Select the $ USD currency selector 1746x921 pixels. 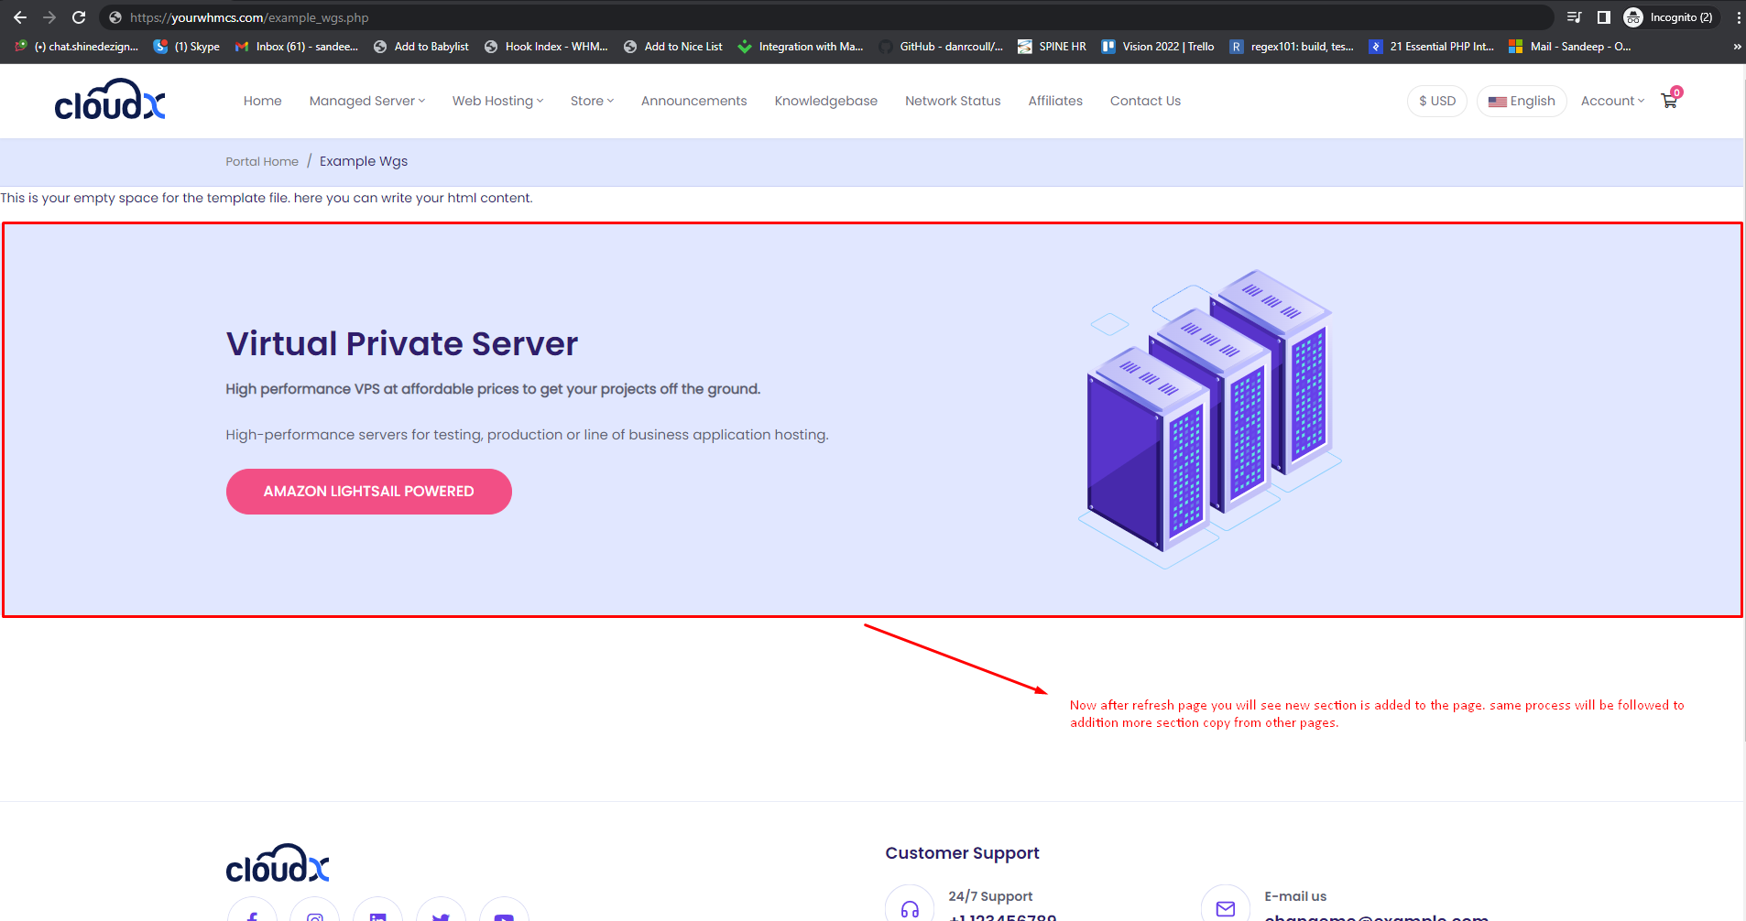click(1436, 101)
